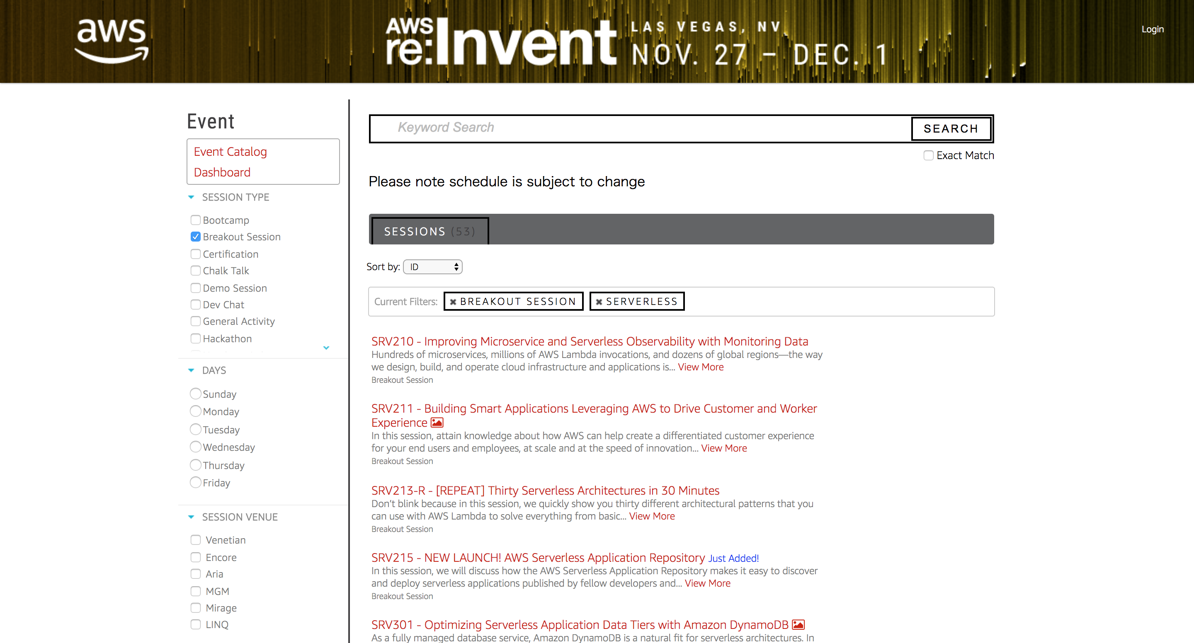This screenshot has height=643, width=1194.
Task: Select the Wednesday radio button
Action: click(196, 447)
